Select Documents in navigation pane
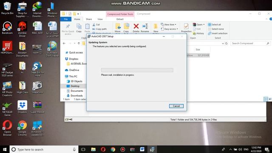Viewport: 272px width, 153px height. tap(75, 91)
